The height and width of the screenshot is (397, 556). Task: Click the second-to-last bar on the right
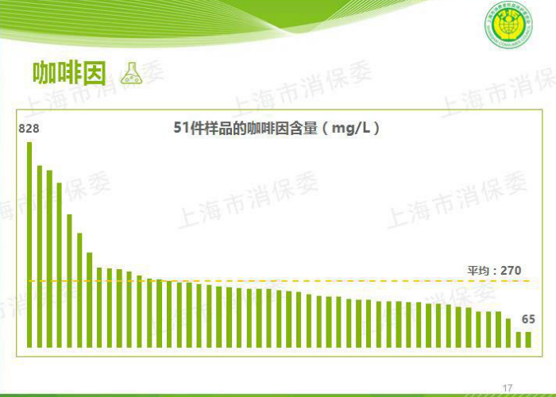click(x=519, y=340)
